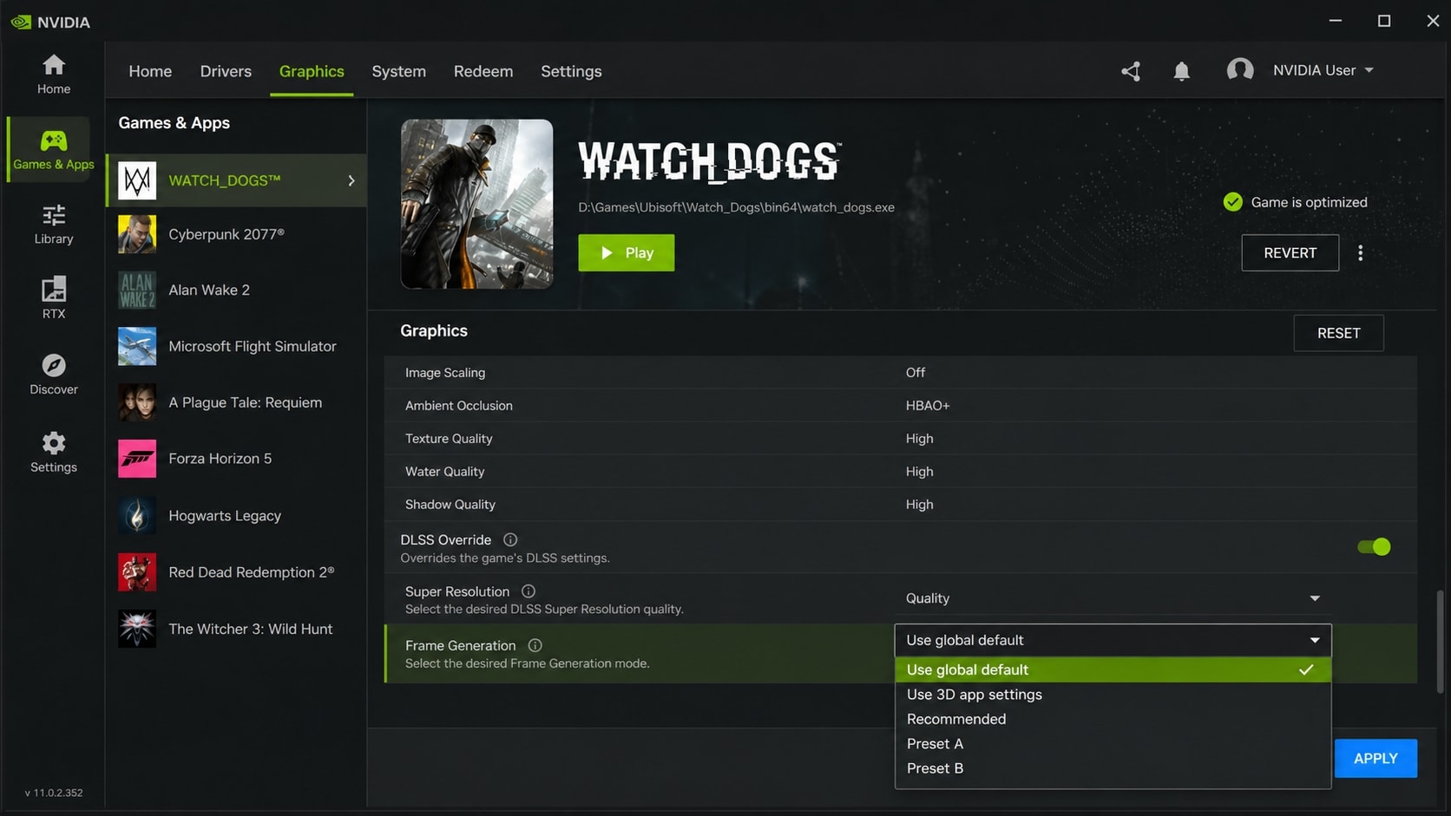
Task: Click the Texture Quality High value
Action: pyautogui.click(x=920, y=439)
